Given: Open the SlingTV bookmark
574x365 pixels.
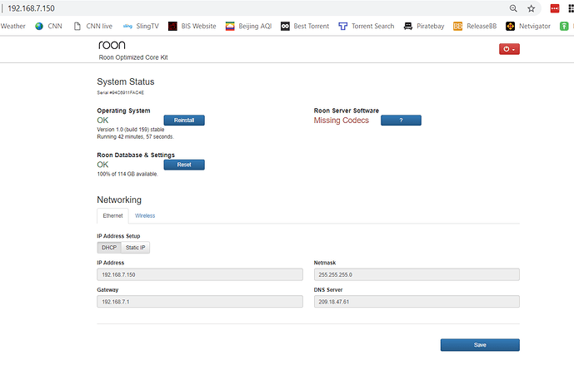Looking at the screenshot, I should [141, 27].
